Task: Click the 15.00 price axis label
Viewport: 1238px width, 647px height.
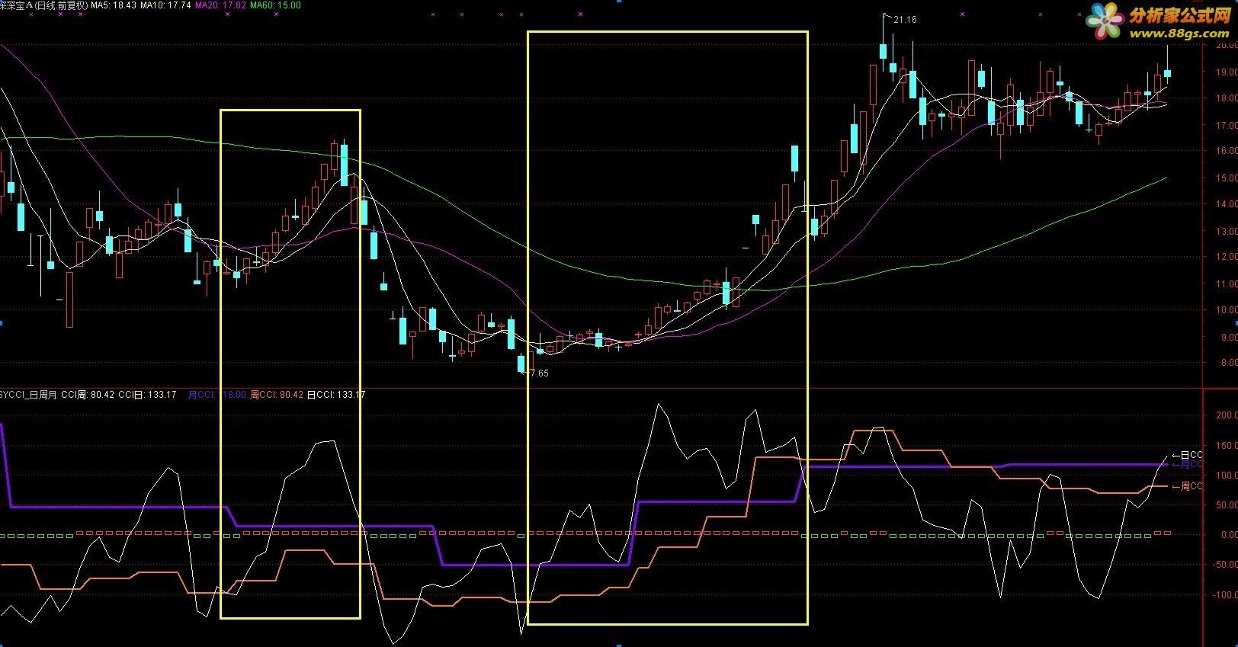Action: [1227, 178]
